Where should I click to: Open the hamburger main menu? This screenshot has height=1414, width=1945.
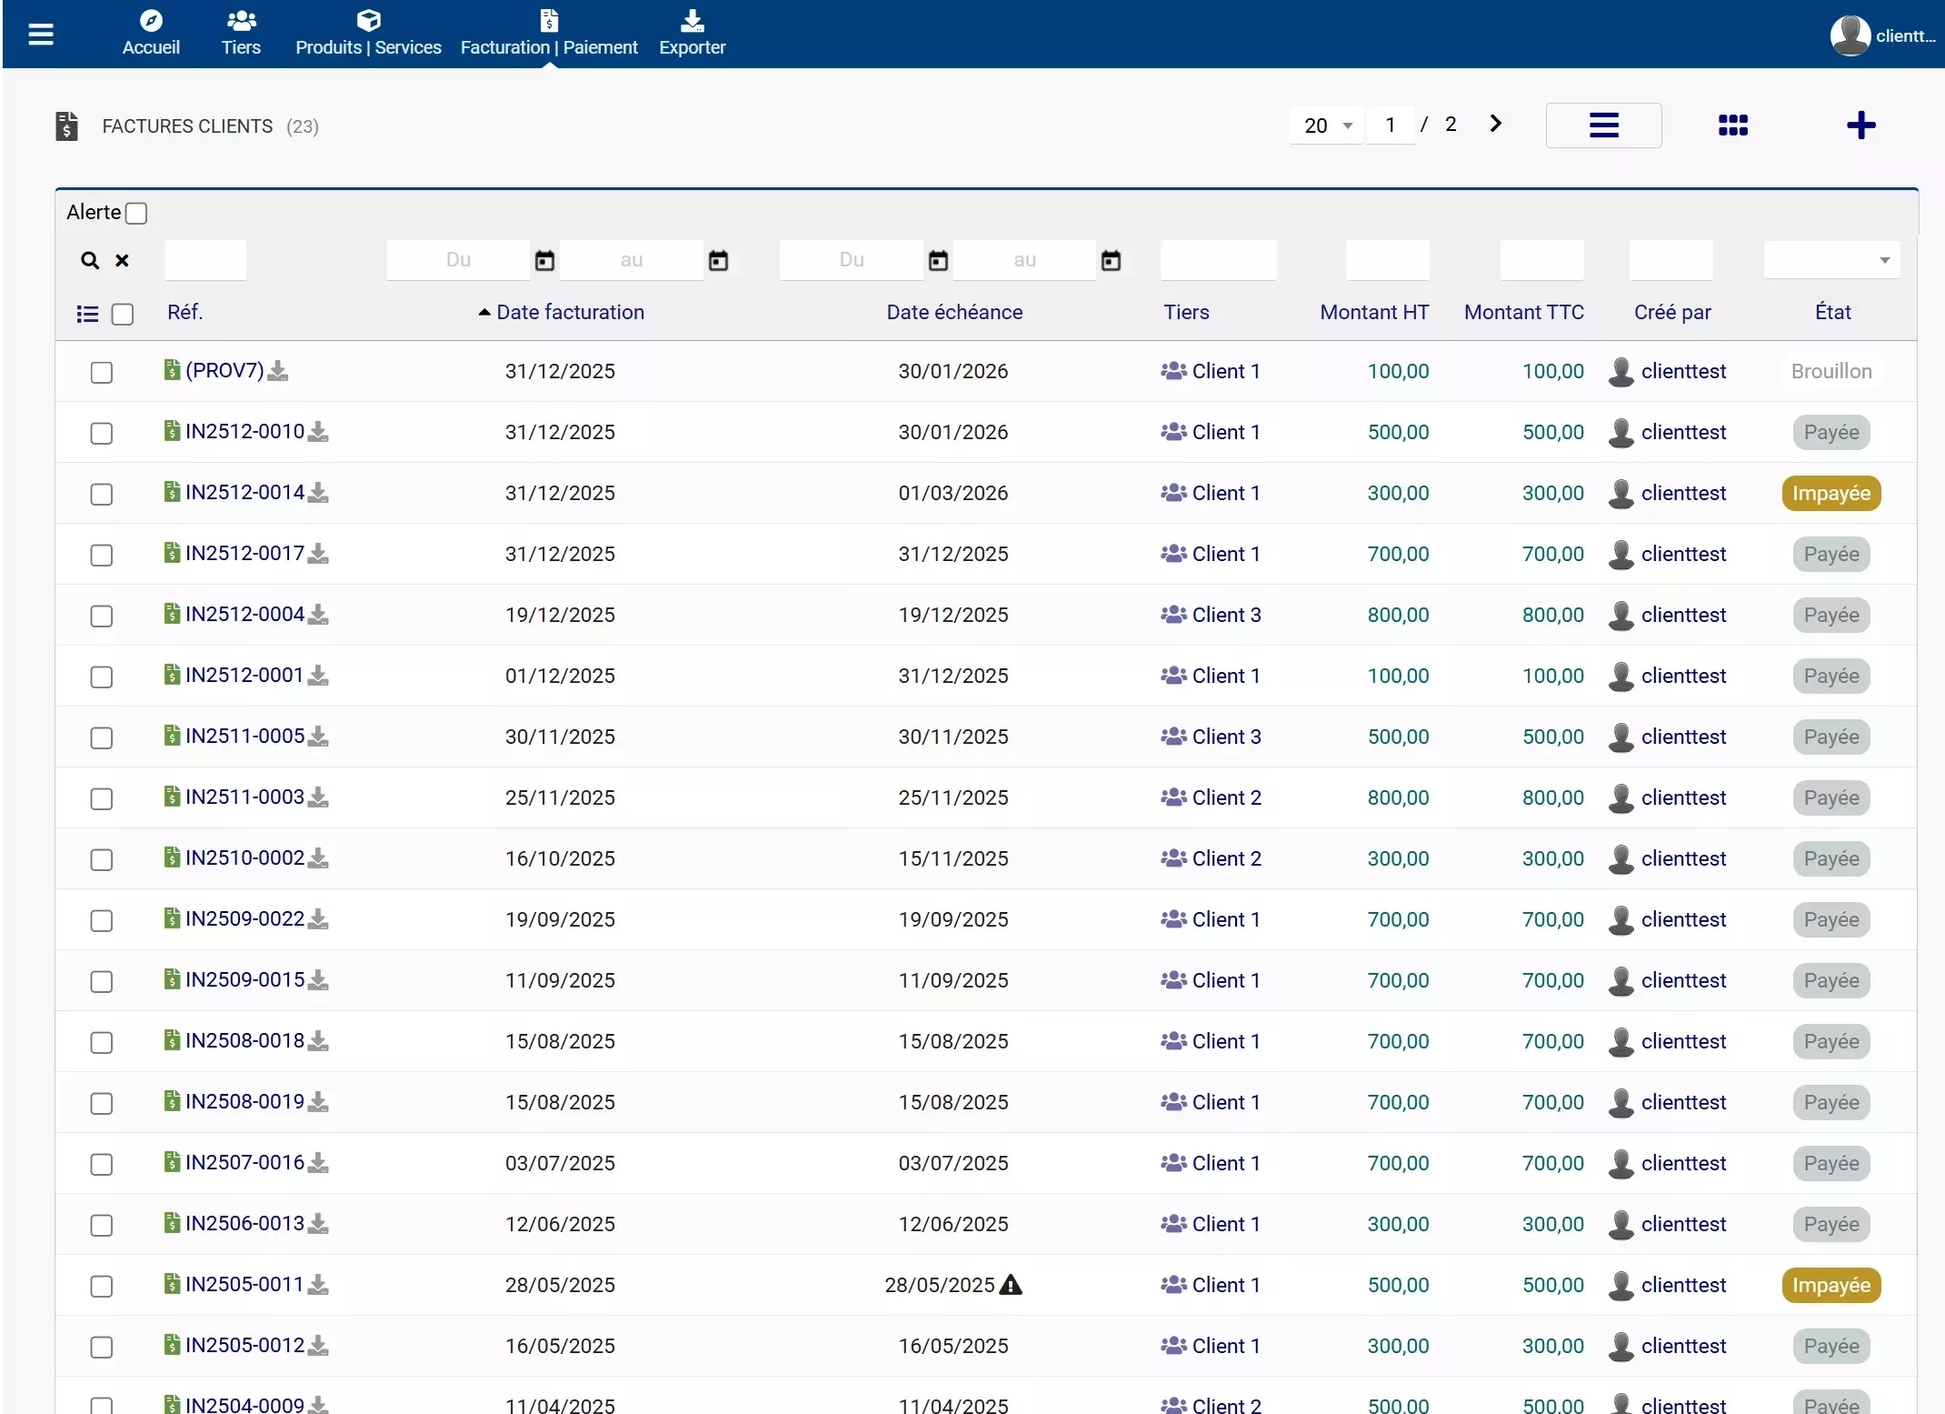(41, 35)
